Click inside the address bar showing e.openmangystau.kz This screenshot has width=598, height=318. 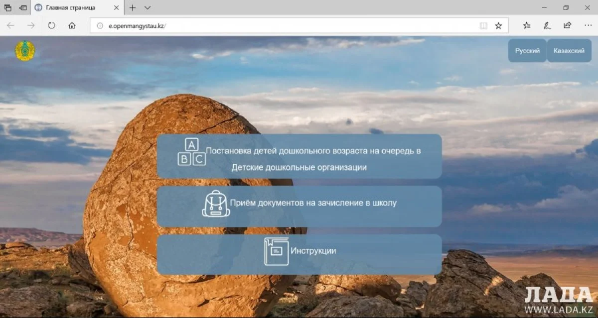coord(199,25)
